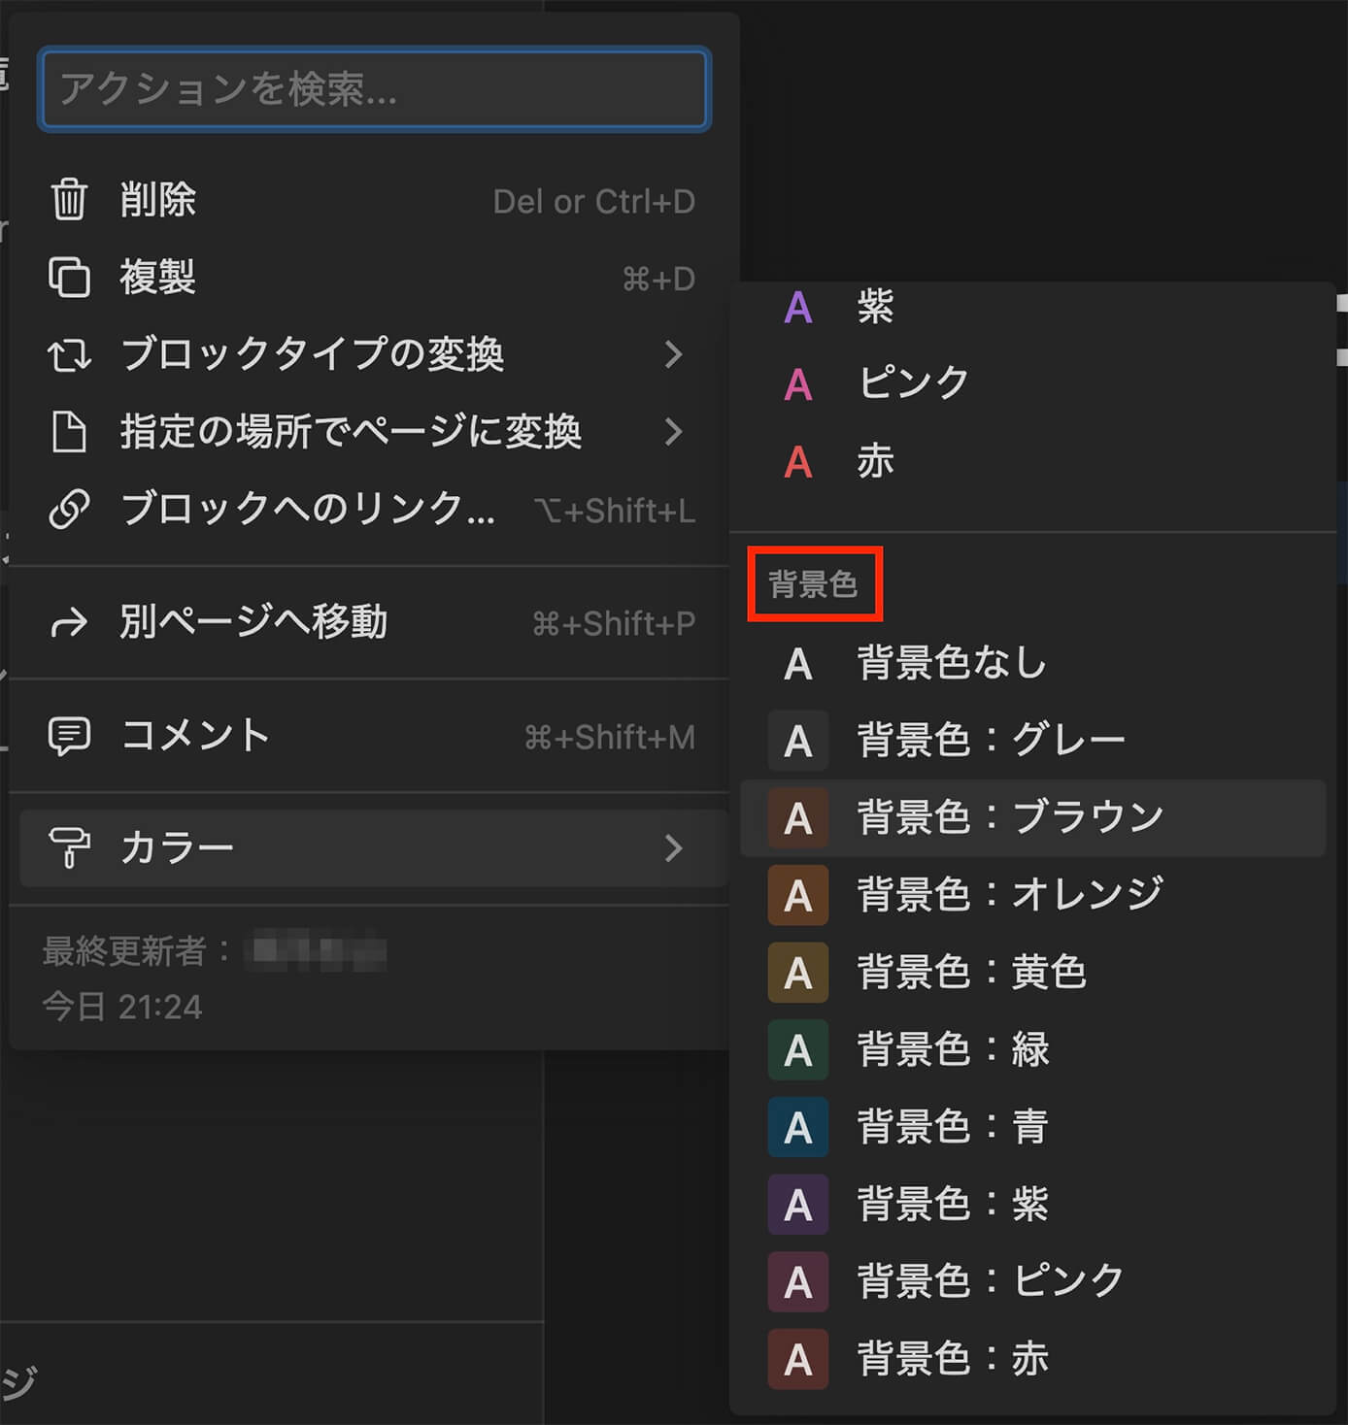Click the link chain icon for ブロックへのリンク
This screenshot has height=1425, width=1348.
(x=69, y=509)
